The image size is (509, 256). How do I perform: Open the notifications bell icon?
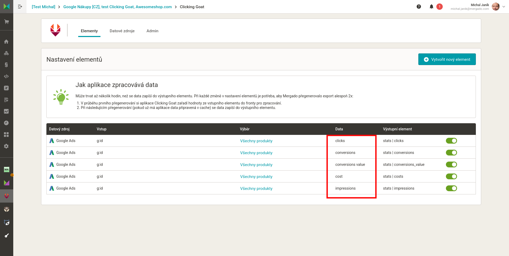tap(432, 7)
